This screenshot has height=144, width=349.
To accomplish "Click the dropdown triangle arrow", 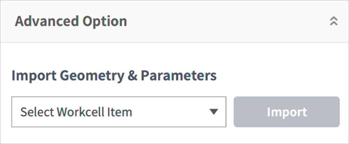I will [213, 112].
